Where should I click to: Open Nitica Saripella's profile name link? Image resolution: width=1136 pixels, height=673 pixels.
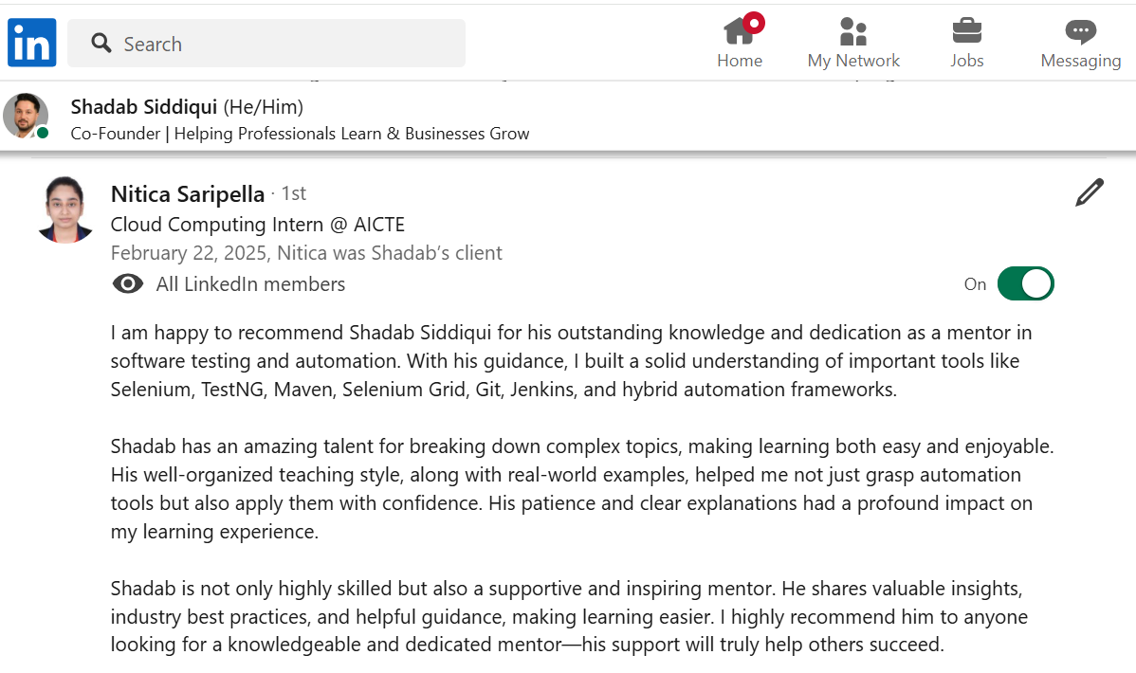[x=188, y=194]
